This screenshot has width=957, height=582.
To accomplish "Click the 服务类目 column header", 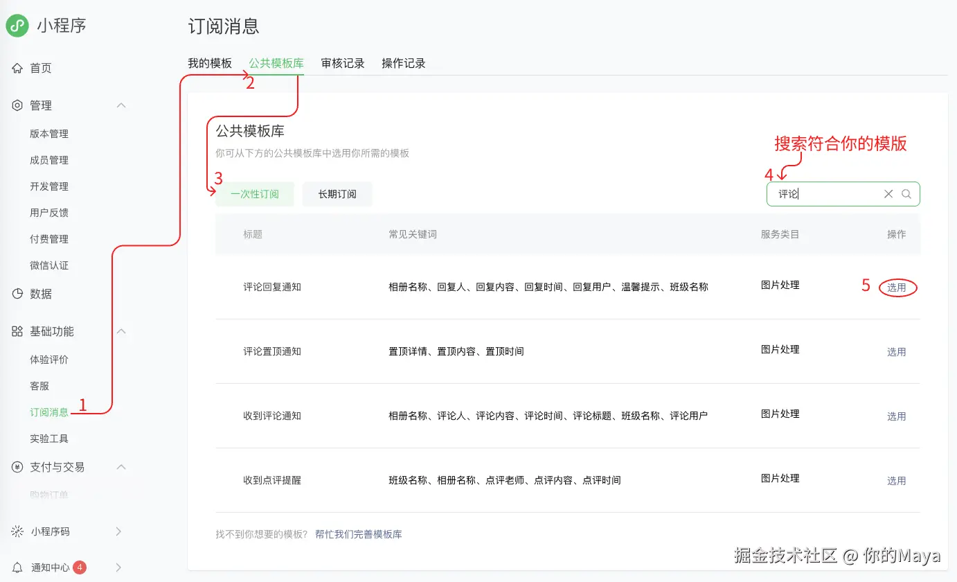I will coord(780,234).
